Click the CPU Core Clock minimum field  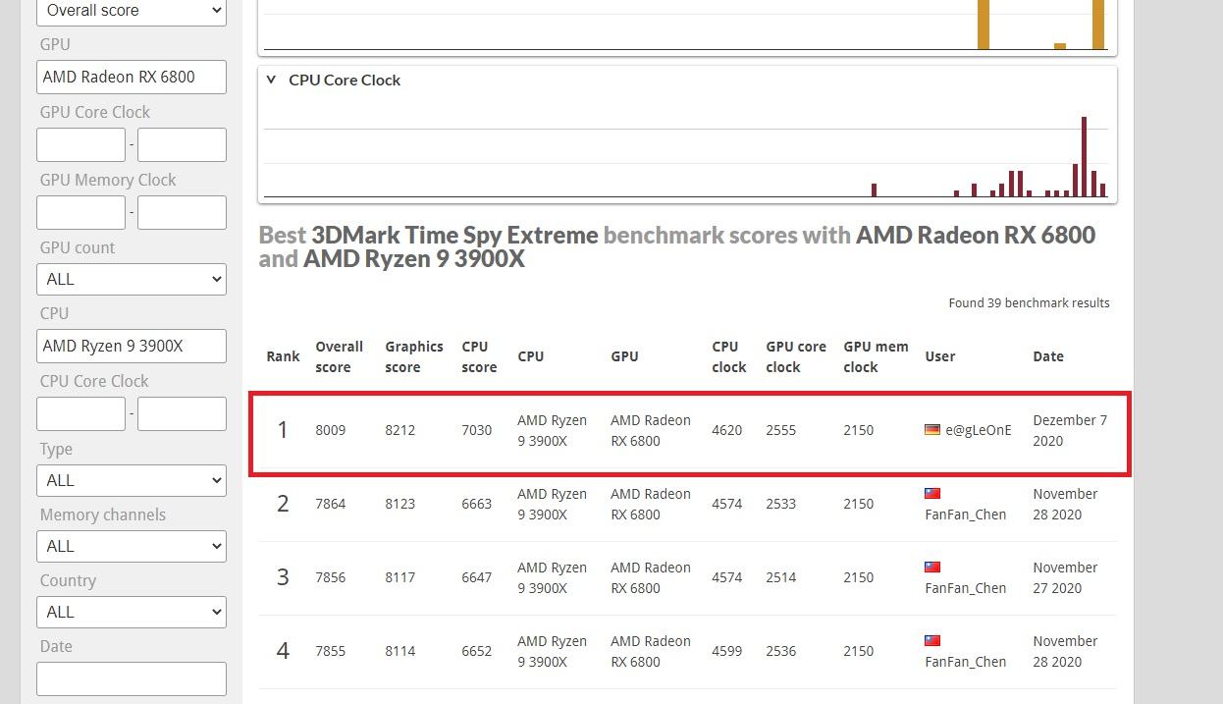80,413
